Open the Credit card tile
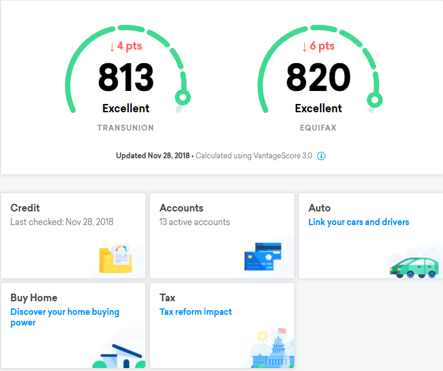The image size is (443, 371). tap(73, 236)
